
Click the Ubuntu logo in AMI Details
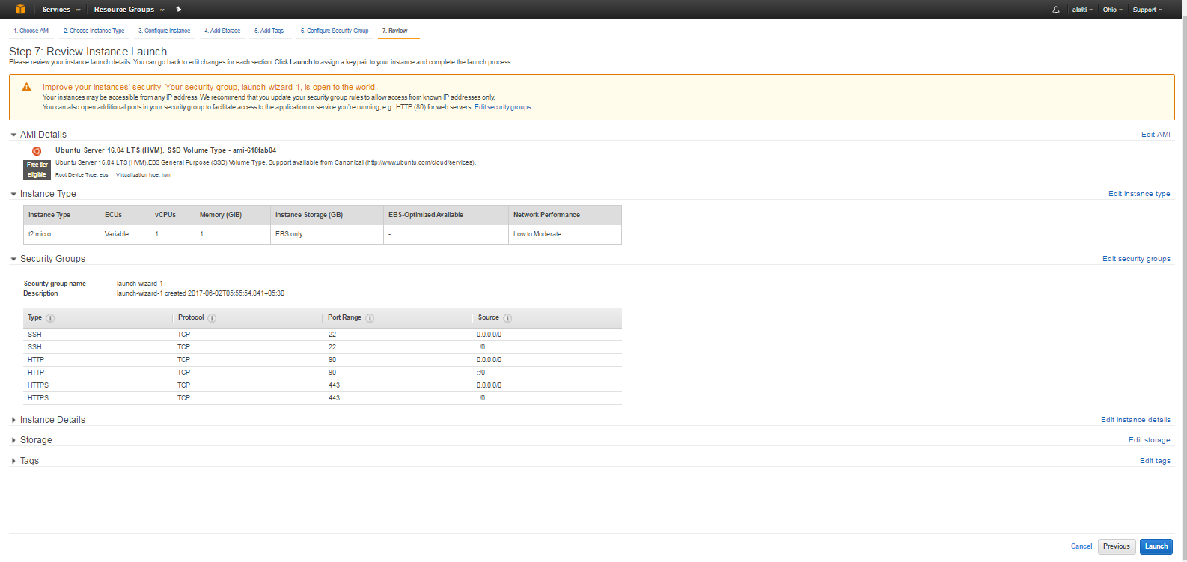click(37, 151)
